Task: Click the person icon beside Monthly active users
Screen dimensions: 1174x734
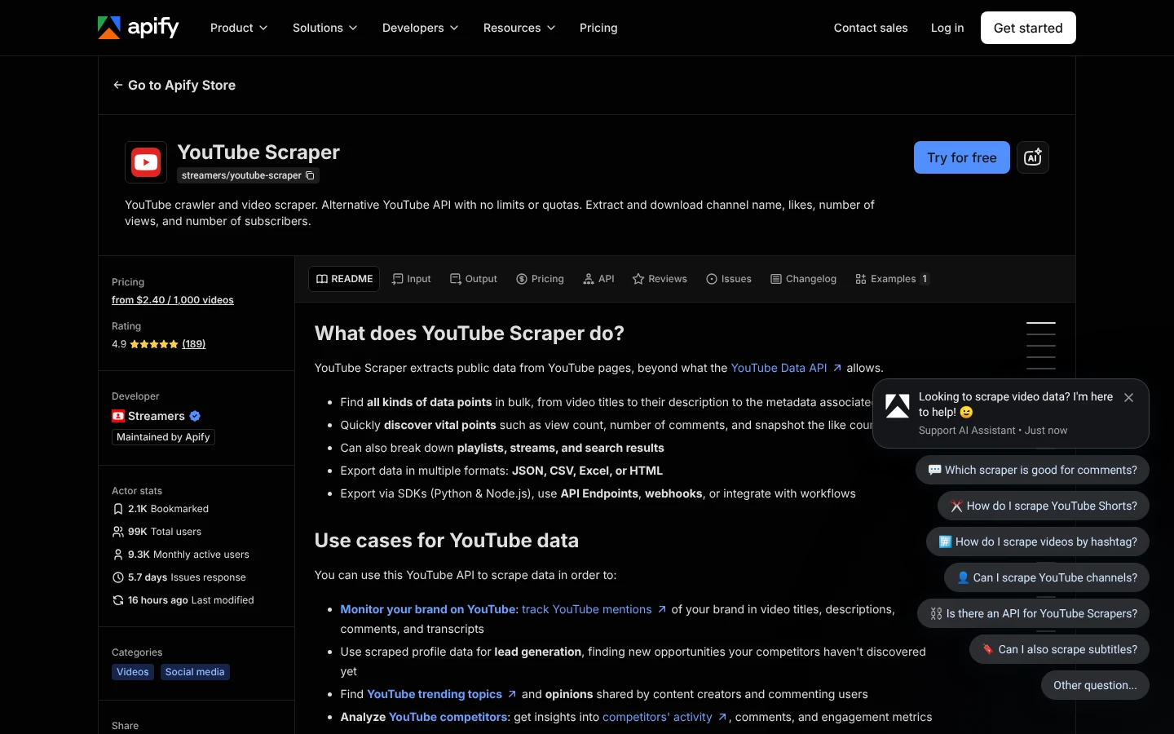Action: pyautogui.click(x=118, y=555)
